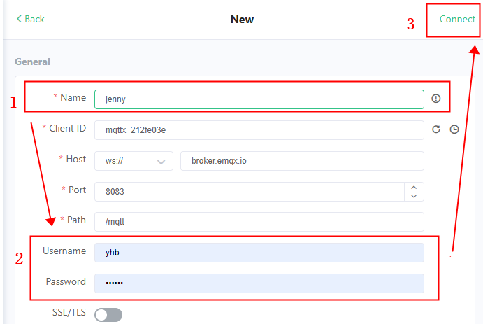Image resolution: width=483 pixels, height=324 pixels.
Task: Focus the Name field containing jenny
Action: coord(259,99)
